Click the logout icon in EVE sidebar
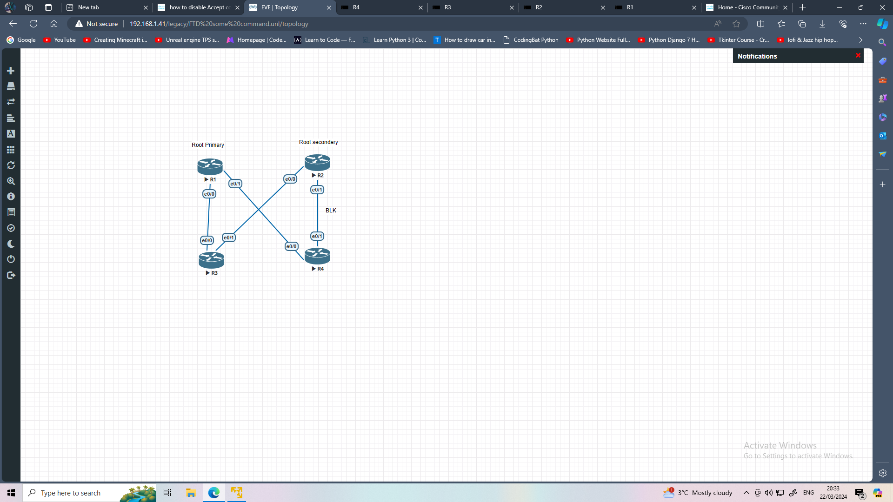This screenshot has height=502, width=893. pyautogui.click(x=11, y=275)
